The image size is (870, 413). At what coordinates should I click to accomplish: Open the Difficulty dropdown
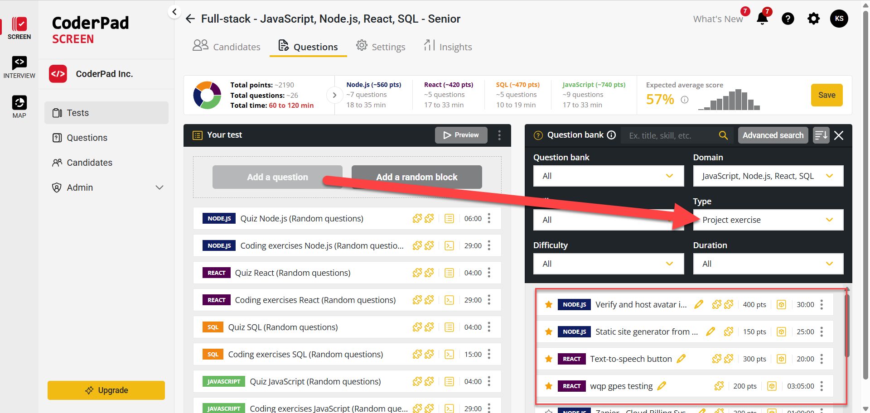pos(608,264)
